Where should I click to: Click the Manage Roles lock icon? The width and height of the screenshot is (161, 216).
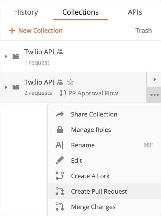click(x=60, y=130)
